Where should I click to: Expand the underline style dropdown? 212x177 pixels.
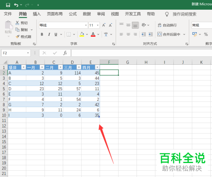[x=61, y=34]
